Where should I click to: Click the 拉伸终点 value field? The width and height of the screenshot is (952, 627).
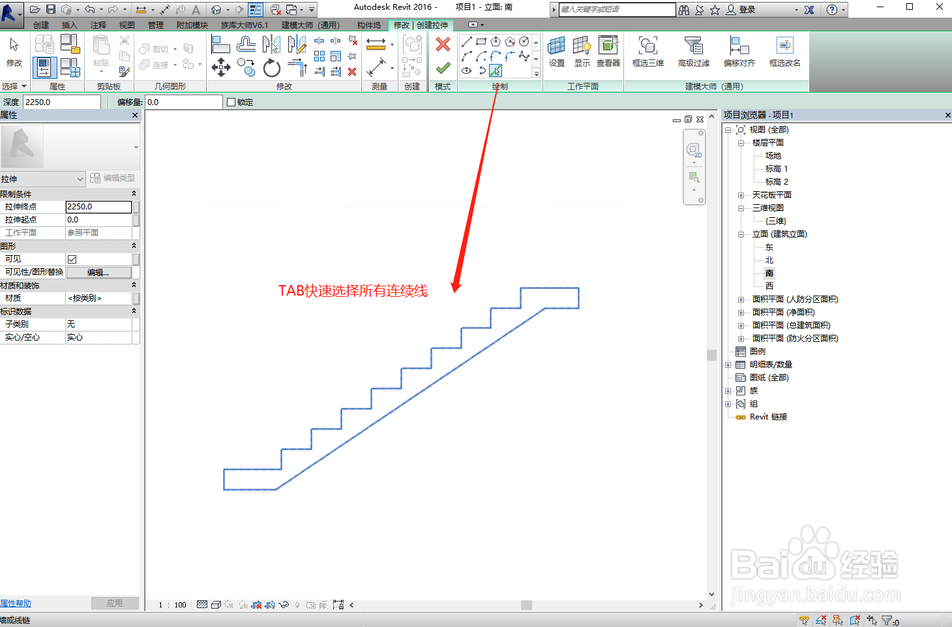click(x=98, y=207)
